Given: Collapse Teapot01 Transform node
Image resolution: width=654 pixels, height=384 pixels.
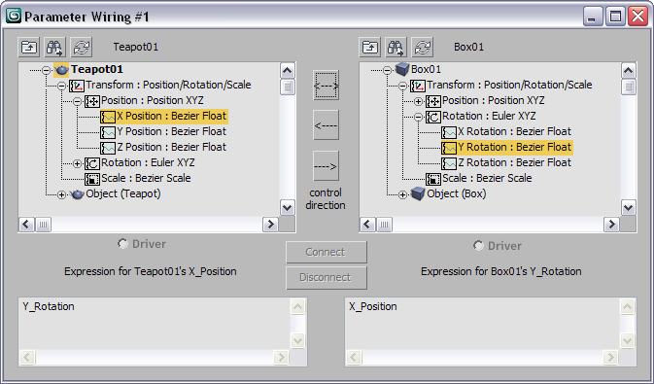Looking at the screenshot, I should pyautogui.click(x=62, y=86).
